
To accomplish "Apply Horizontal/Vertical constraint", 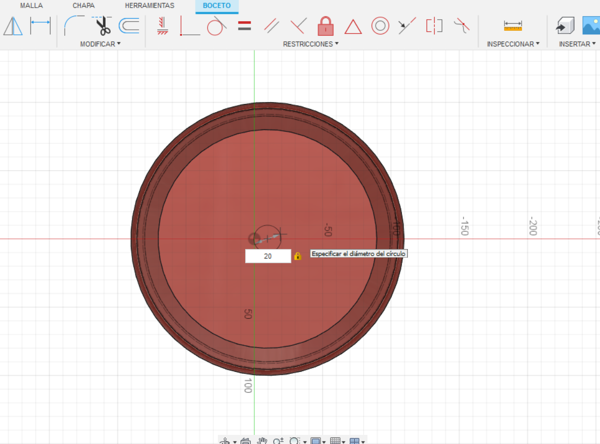I will pyautogui.click(x=163, y=26).
